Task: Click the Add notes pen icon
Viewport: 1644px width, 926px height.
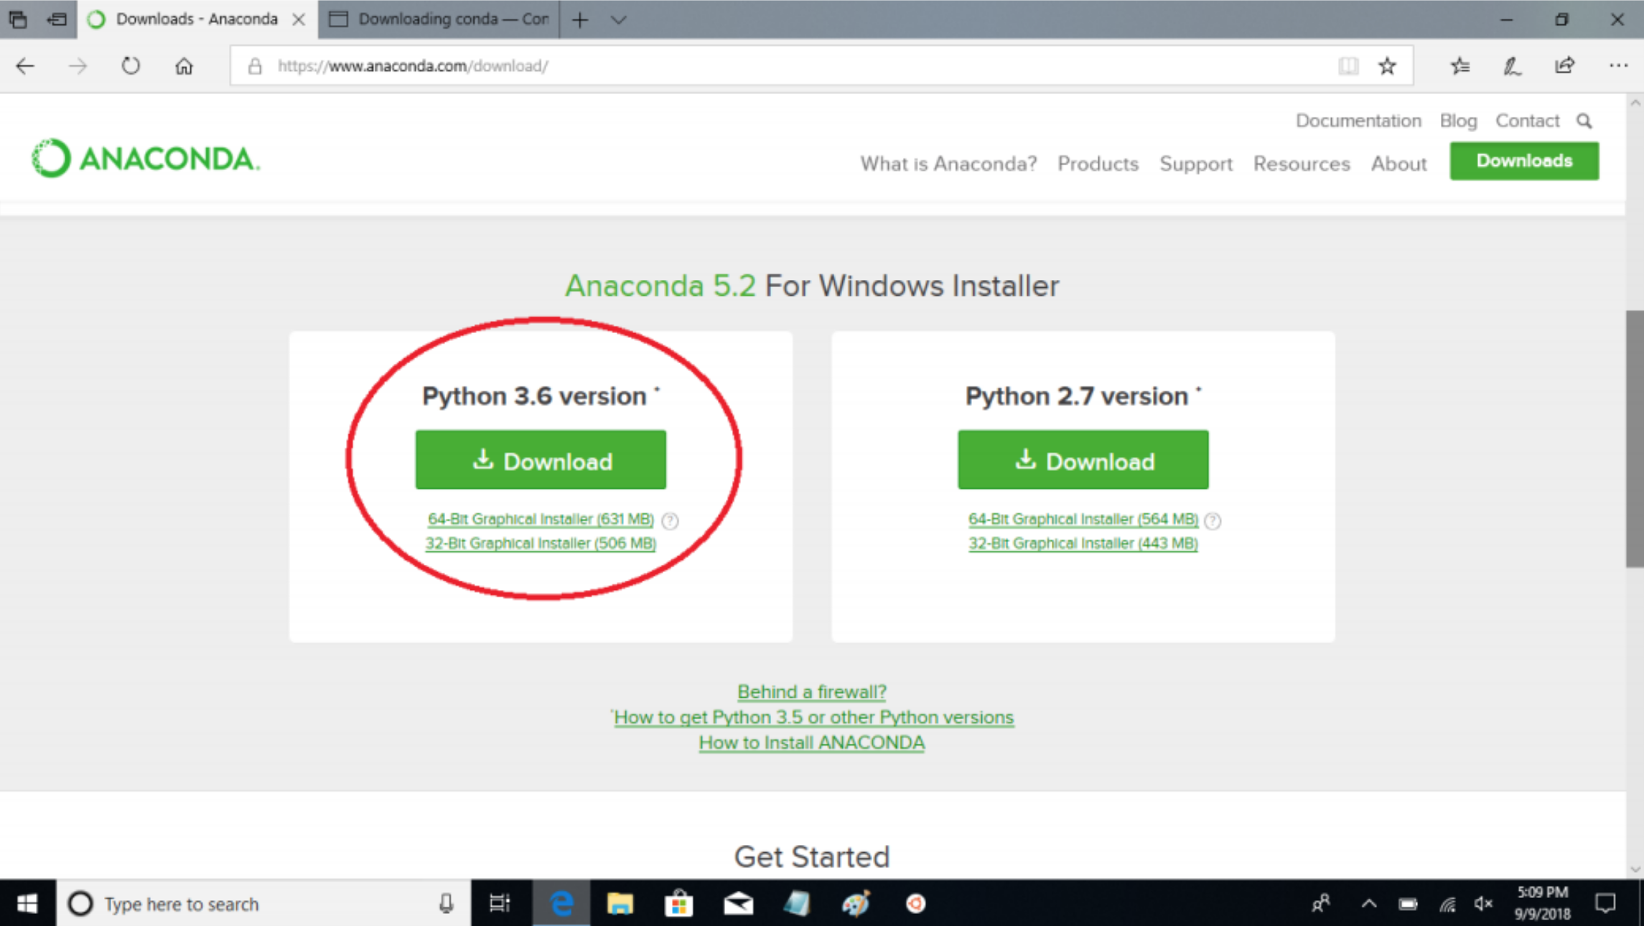Action: [x=1512, y=66]
